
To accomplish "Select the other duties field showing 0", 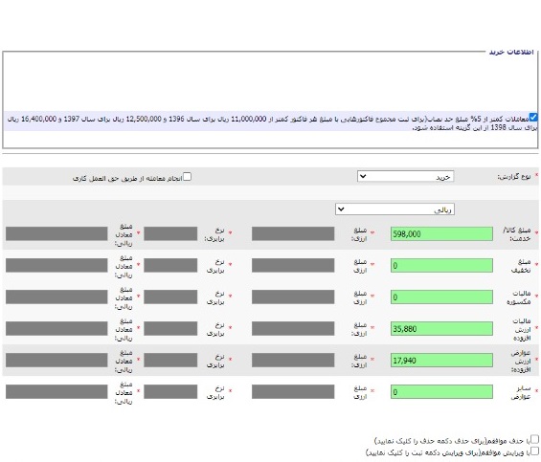I will pos(441,391).
